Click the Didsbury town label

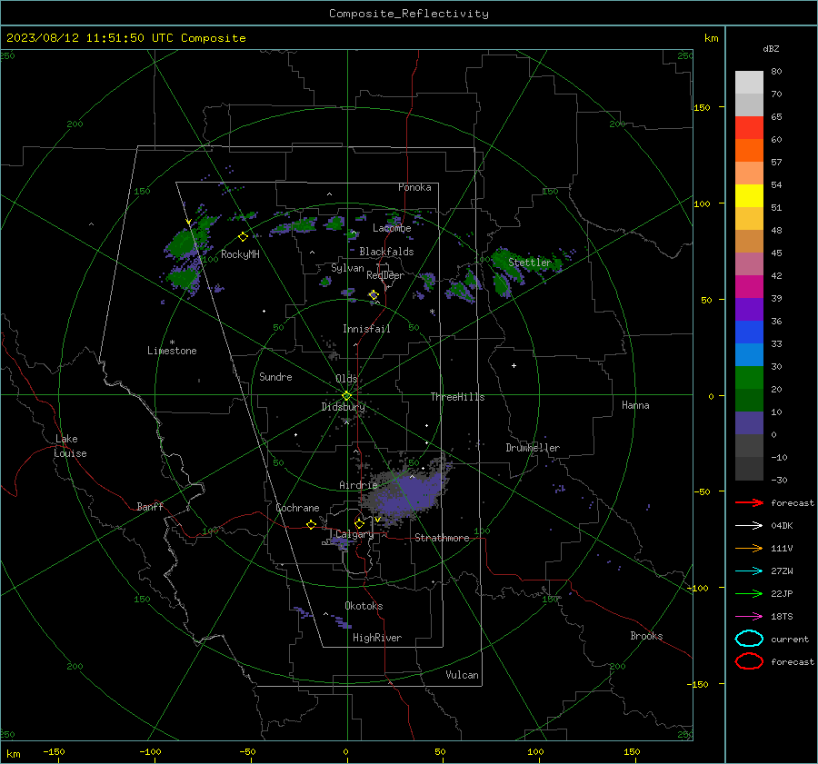point(343,407)
